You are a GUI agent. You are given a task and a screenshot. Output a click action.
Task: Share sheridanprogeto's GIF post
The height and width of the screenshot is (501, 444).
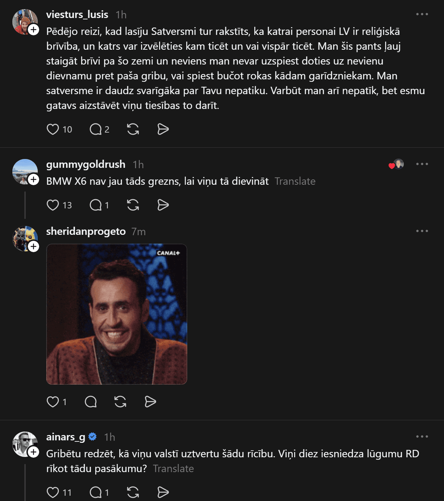[151, 402]
